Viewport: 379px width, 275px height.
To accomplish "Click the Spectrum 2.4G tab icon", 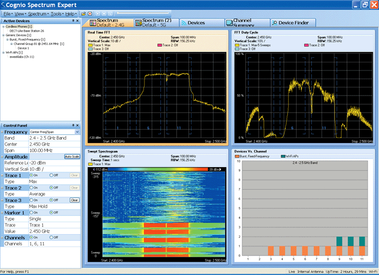I will (x=93, y=23).
